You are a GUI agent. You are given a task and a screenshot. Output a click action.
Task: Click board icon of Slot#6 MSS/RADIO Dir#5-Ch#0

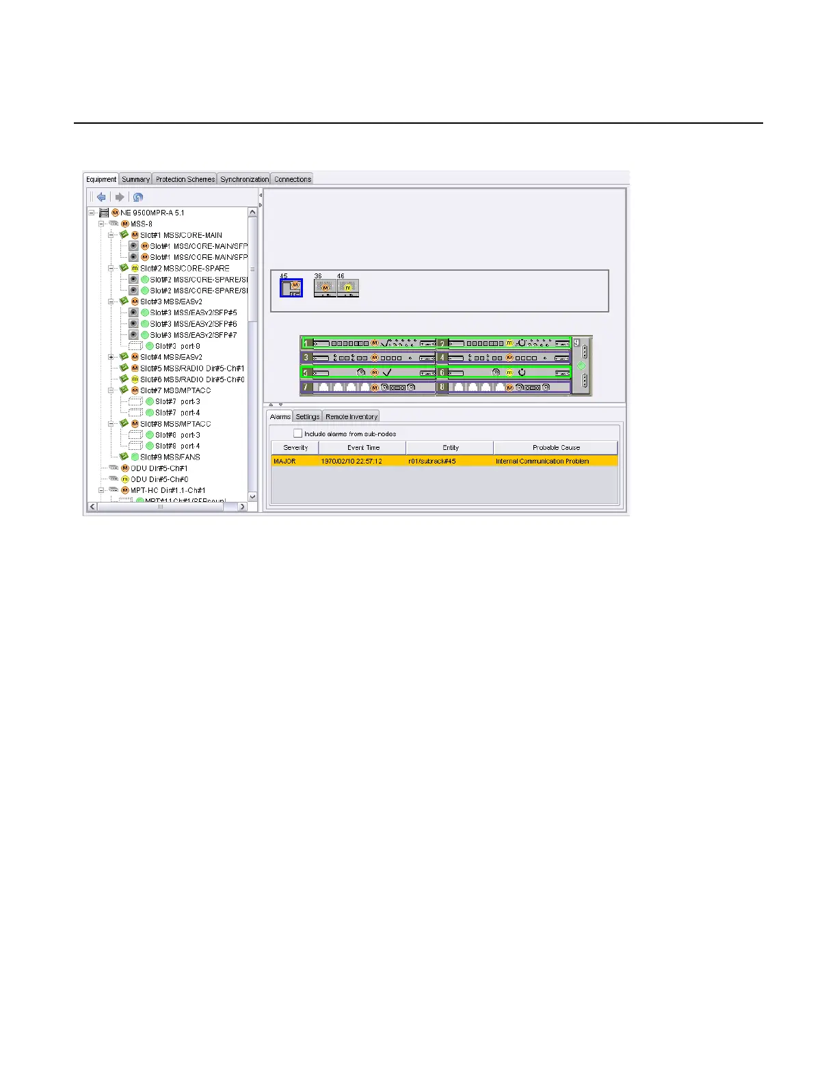coord(124,379)
